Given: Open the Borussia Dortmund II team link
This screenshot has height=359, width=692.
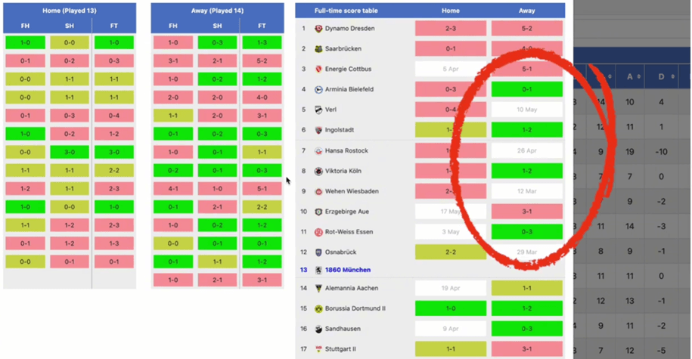Looking at the screenshot, I should [x=355, y=308].
